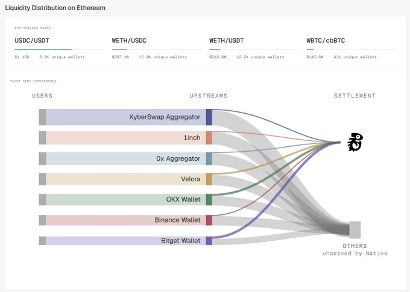Click the "TOP TRADING PAIRS" label

(x=33, y=28)
